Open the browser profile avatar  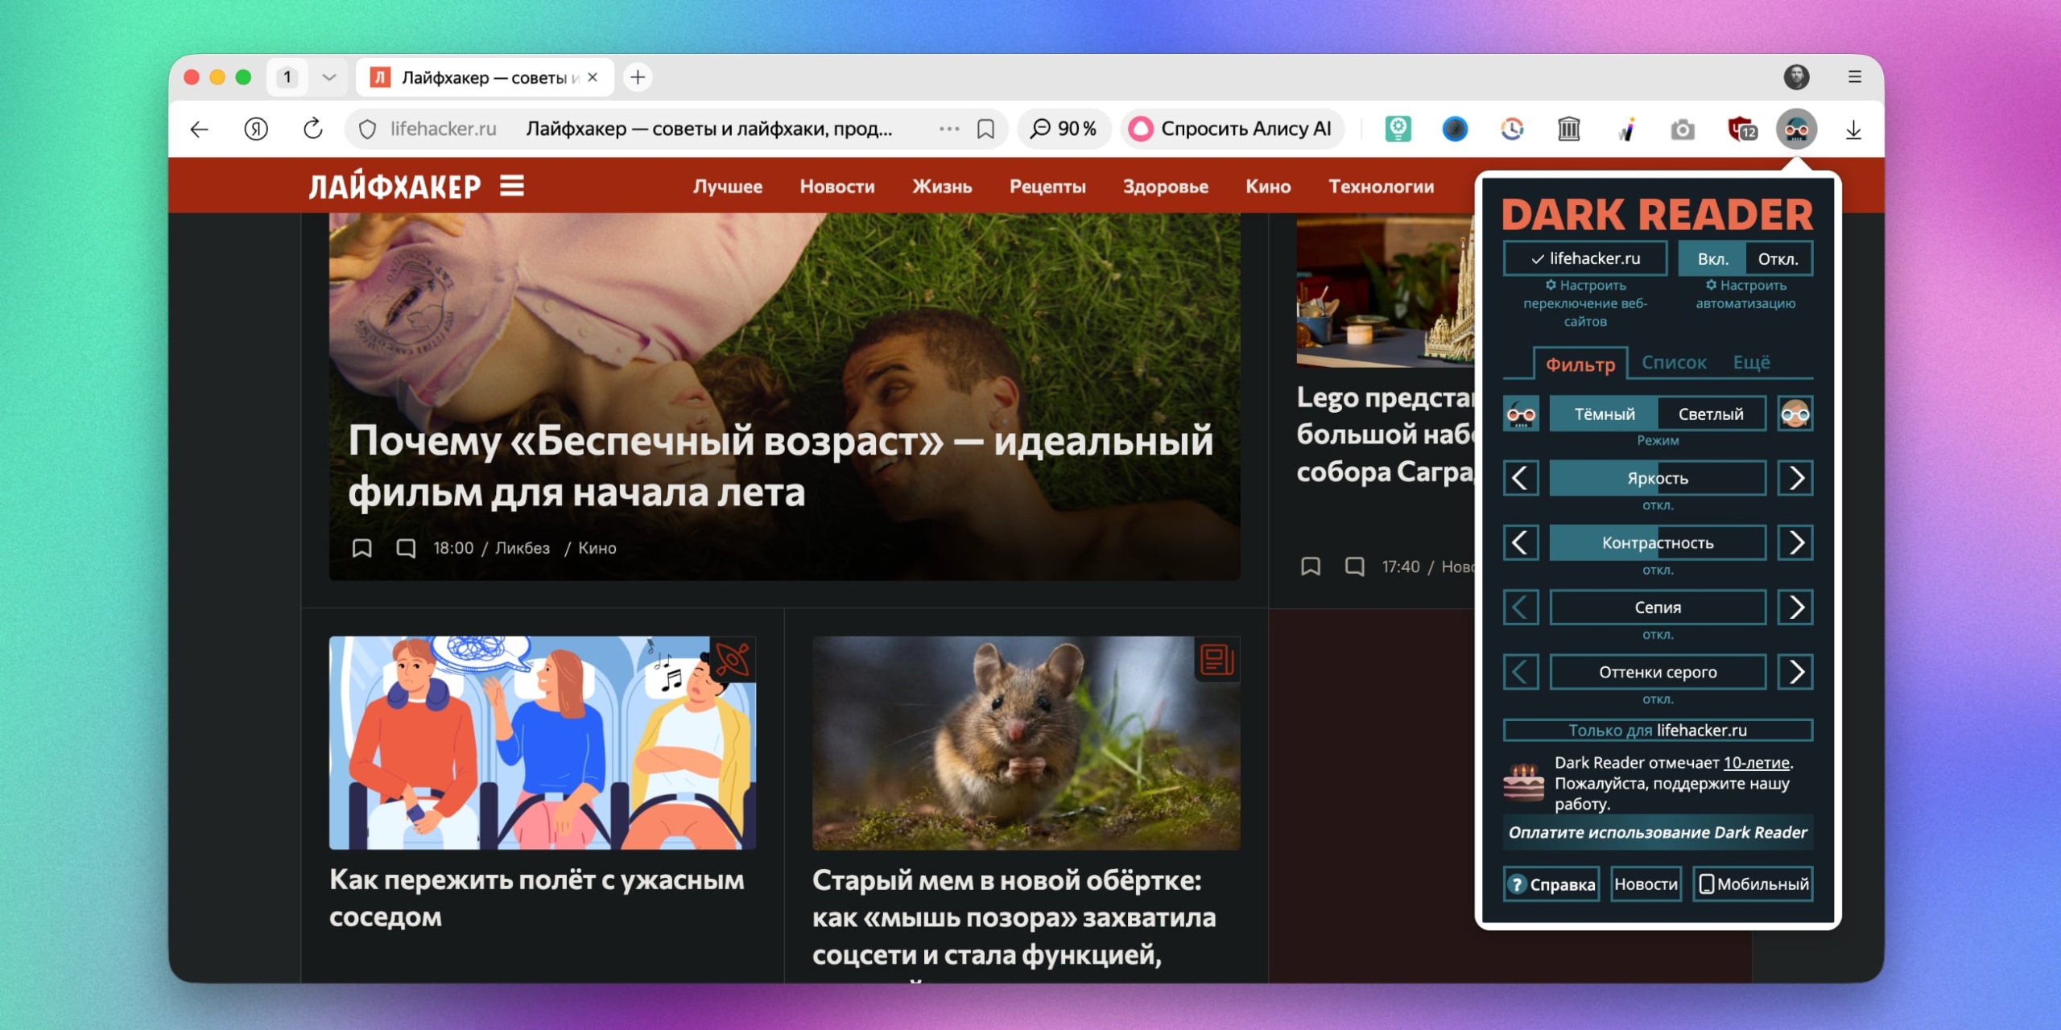(x=1796, y=76)
